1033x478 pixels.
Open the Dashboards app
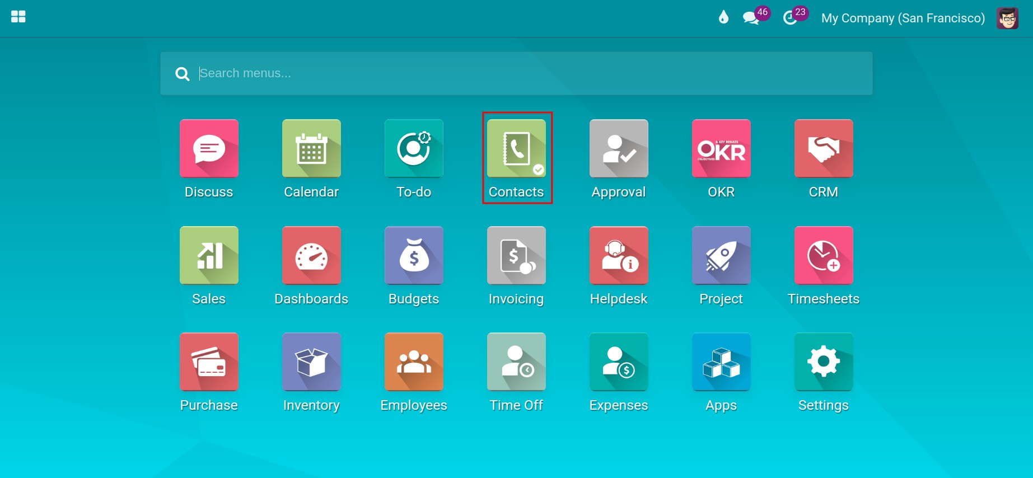point(311,255)
